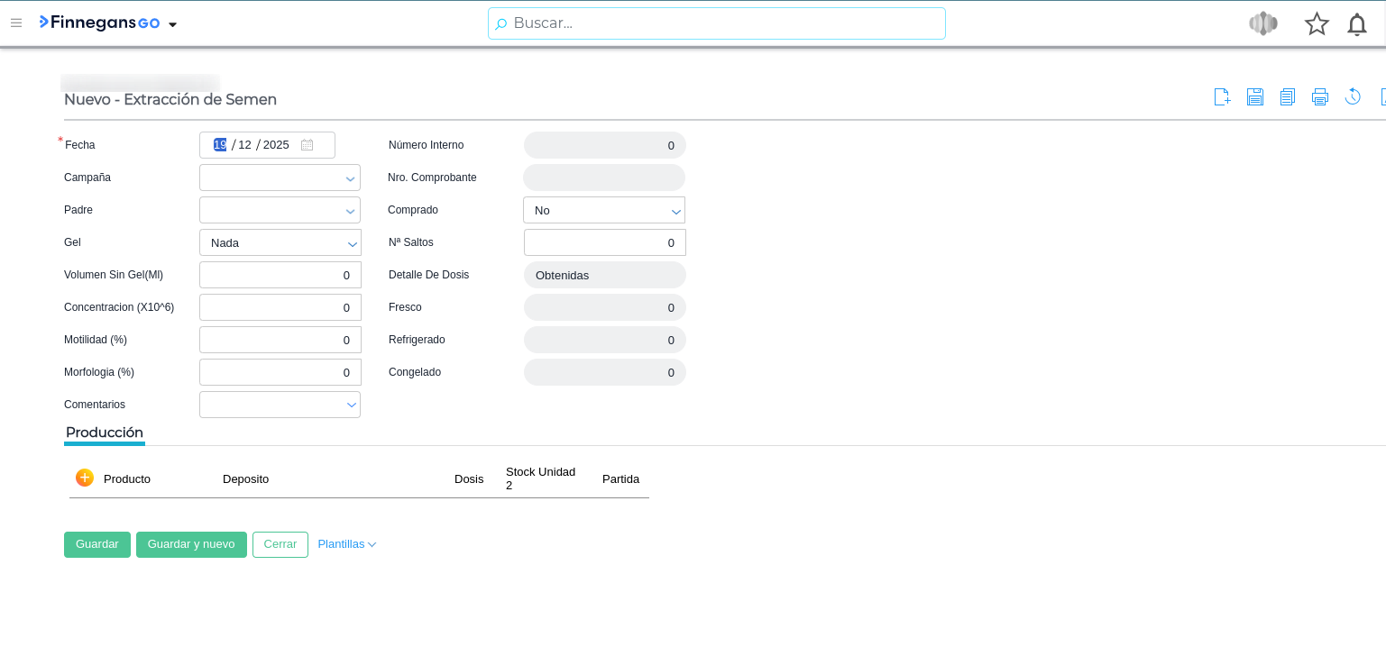Screen dimensions: 1386x656
Task: Click the floppy disk save icon
Action: point(1254,97)
